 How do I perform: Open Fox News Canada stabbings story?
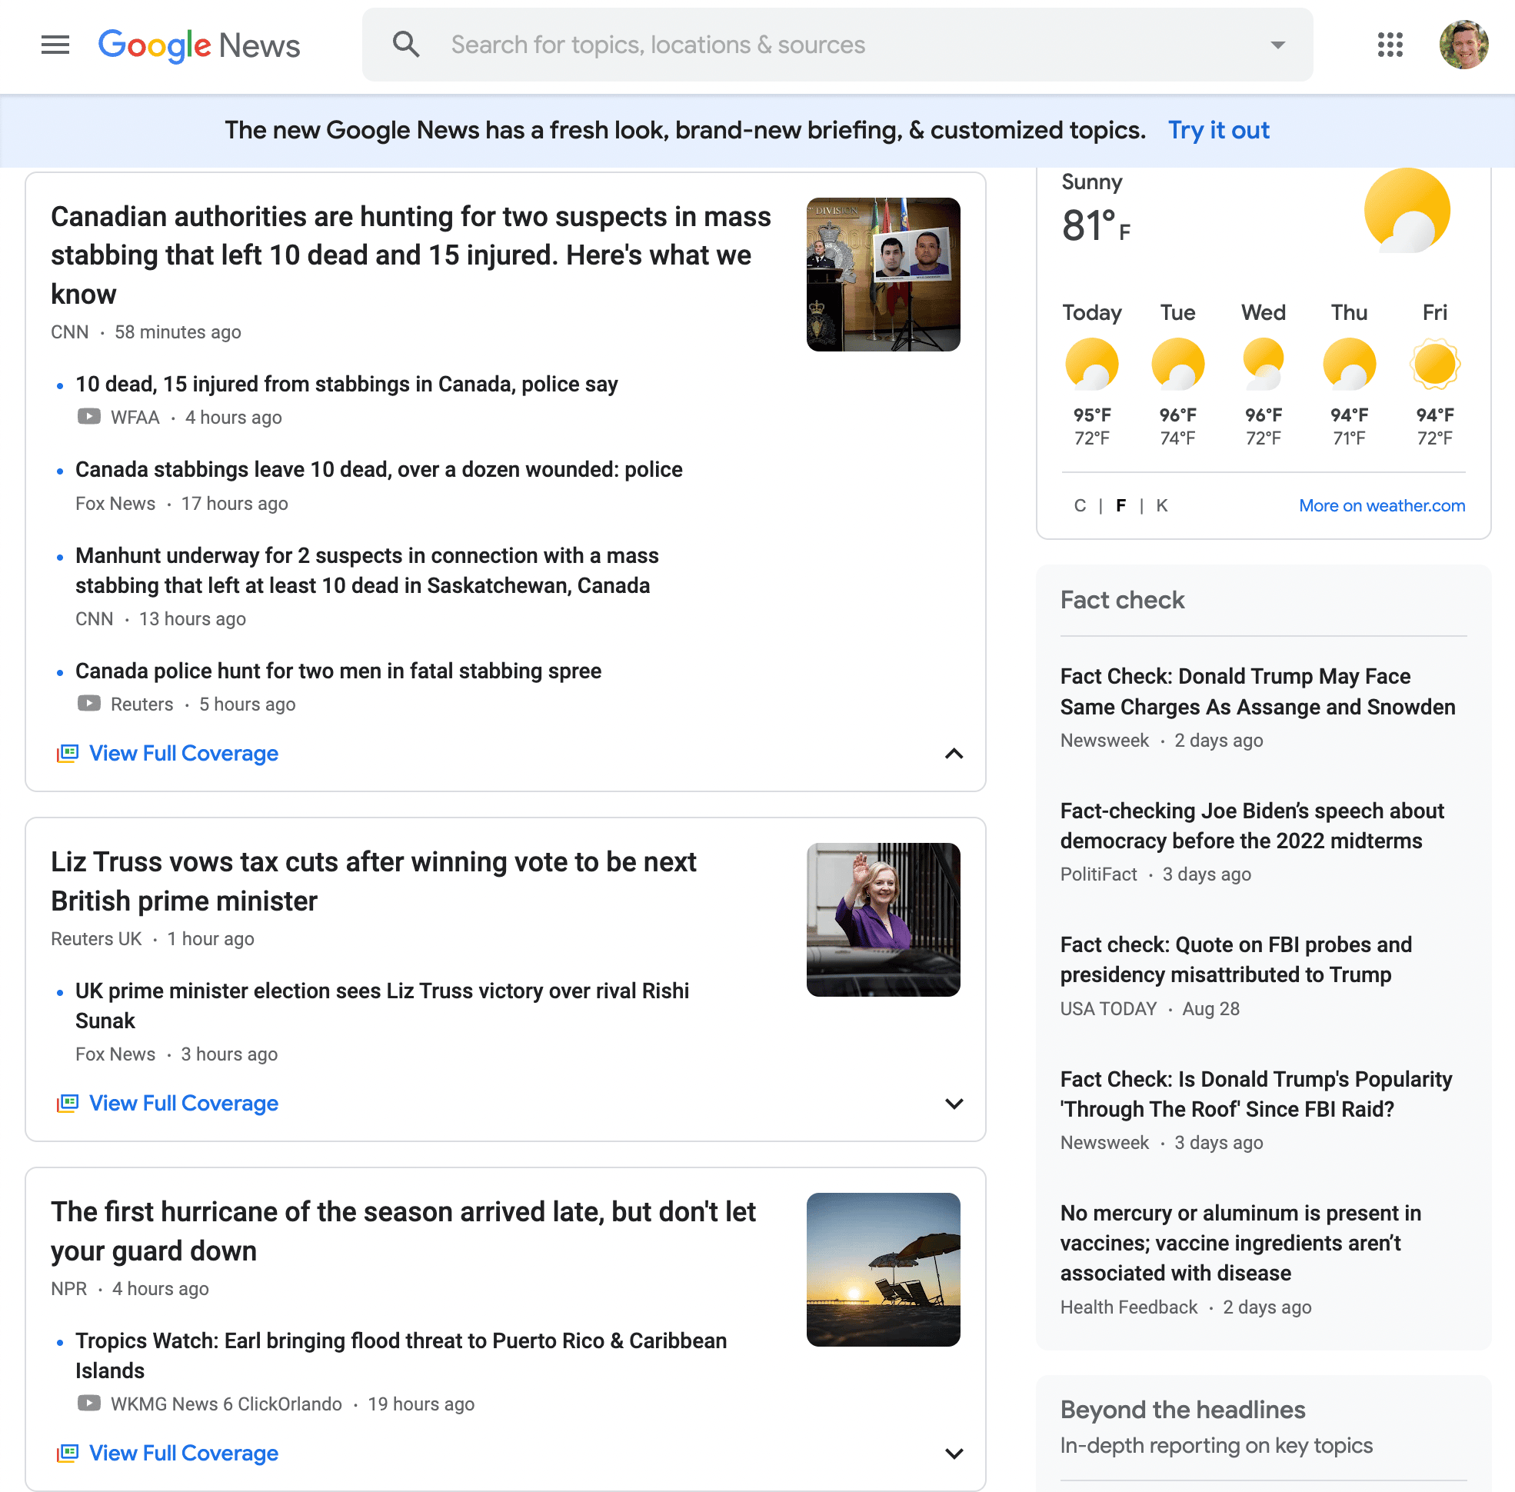(x=378, y=469)
